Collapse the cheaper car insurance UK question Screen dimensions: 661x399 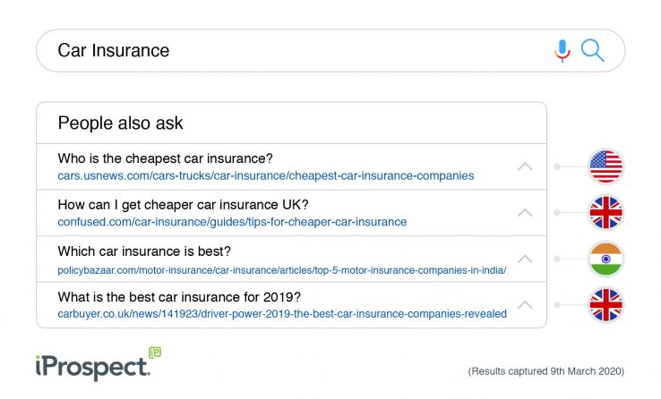525,213
